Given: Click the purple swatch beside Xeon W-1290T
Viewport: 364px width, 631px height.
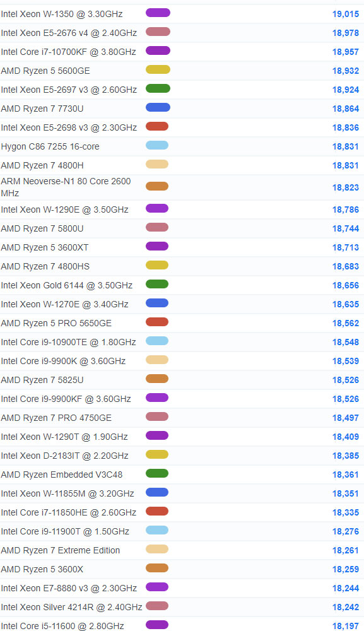Looking at the screenshot, I should tap(157, 435).
